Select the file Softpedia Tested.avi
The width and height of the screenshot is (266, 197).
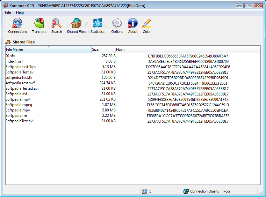(22, 88)
